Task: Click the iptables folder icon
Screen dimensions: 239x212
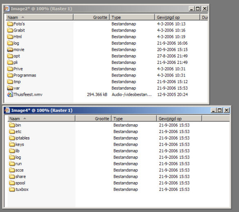Action: pyautogui.click(x=12, y=138)
